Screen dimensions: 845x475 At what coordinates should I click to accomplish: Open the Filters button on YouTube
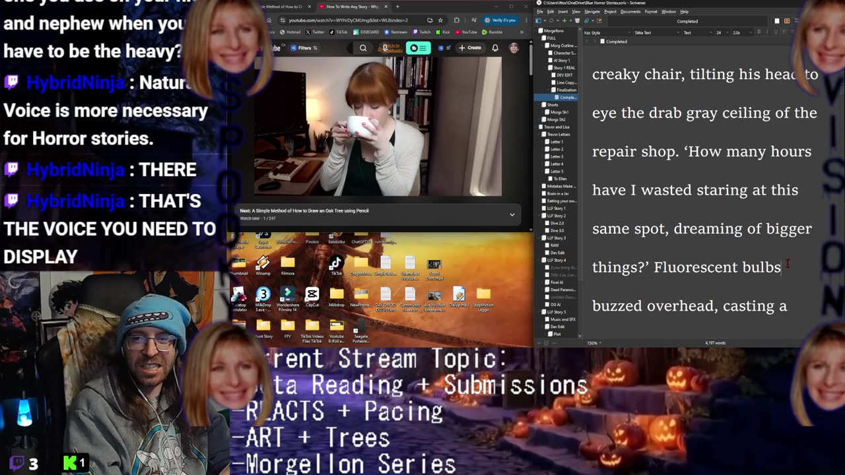point(304,48)
